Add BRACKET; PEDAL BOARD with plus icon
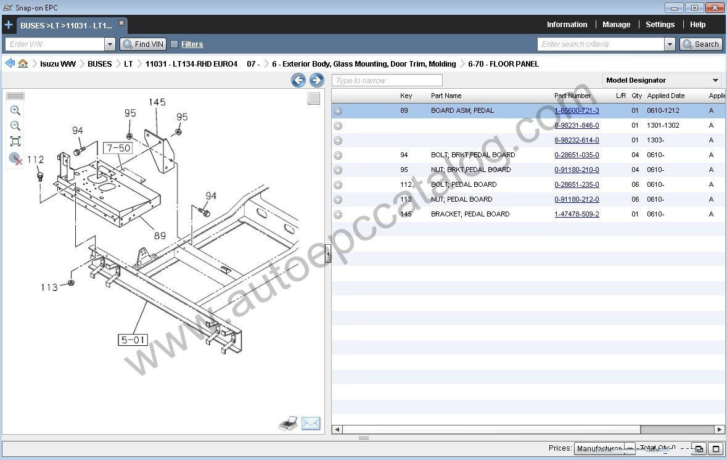The width and height of the screenshot is (727, 460). 338,215
